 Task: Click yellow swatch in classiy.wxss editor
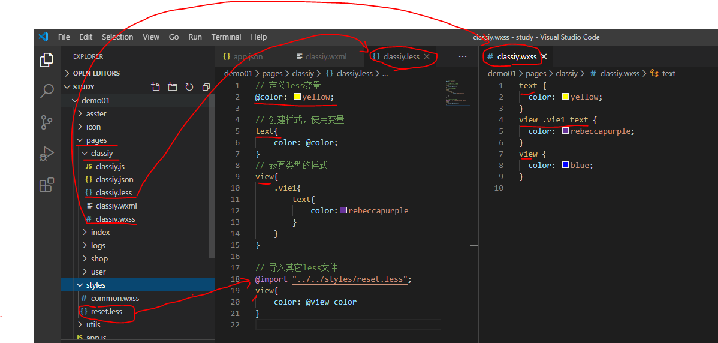566,97
